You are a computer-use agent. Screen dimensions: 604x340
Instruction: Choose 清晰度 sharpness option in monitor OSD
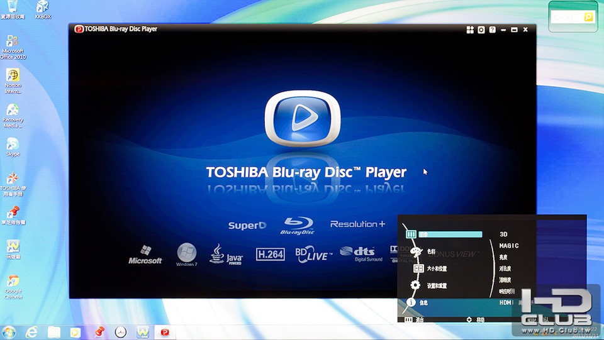pyautogui.click(x=505, y=280)
